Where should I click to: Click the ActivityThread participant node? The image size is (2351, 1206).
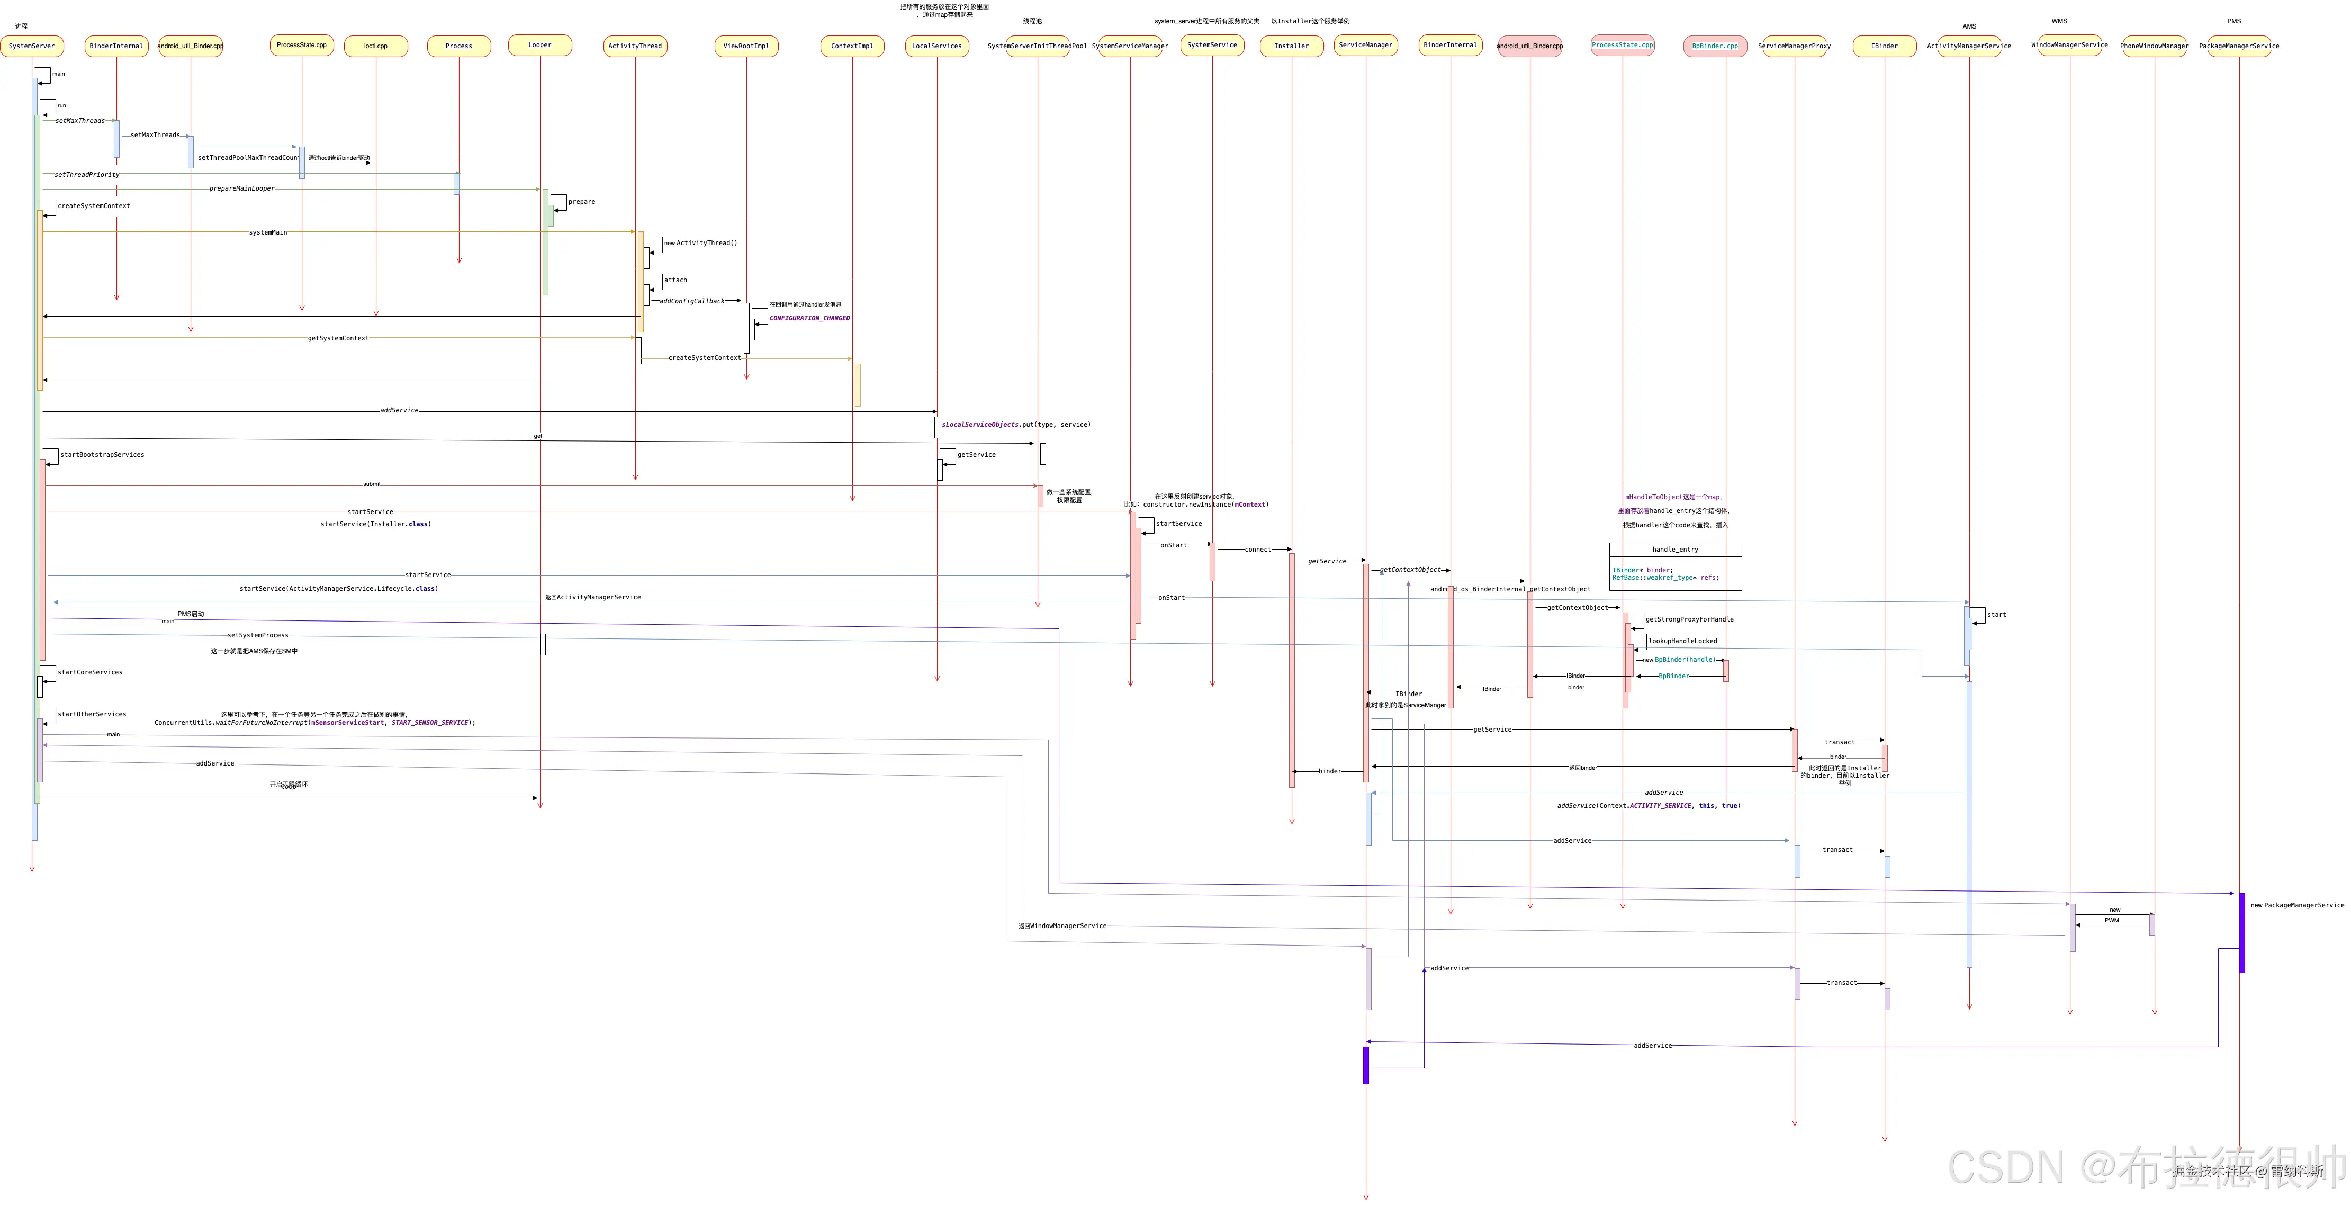tap(635, 46)
